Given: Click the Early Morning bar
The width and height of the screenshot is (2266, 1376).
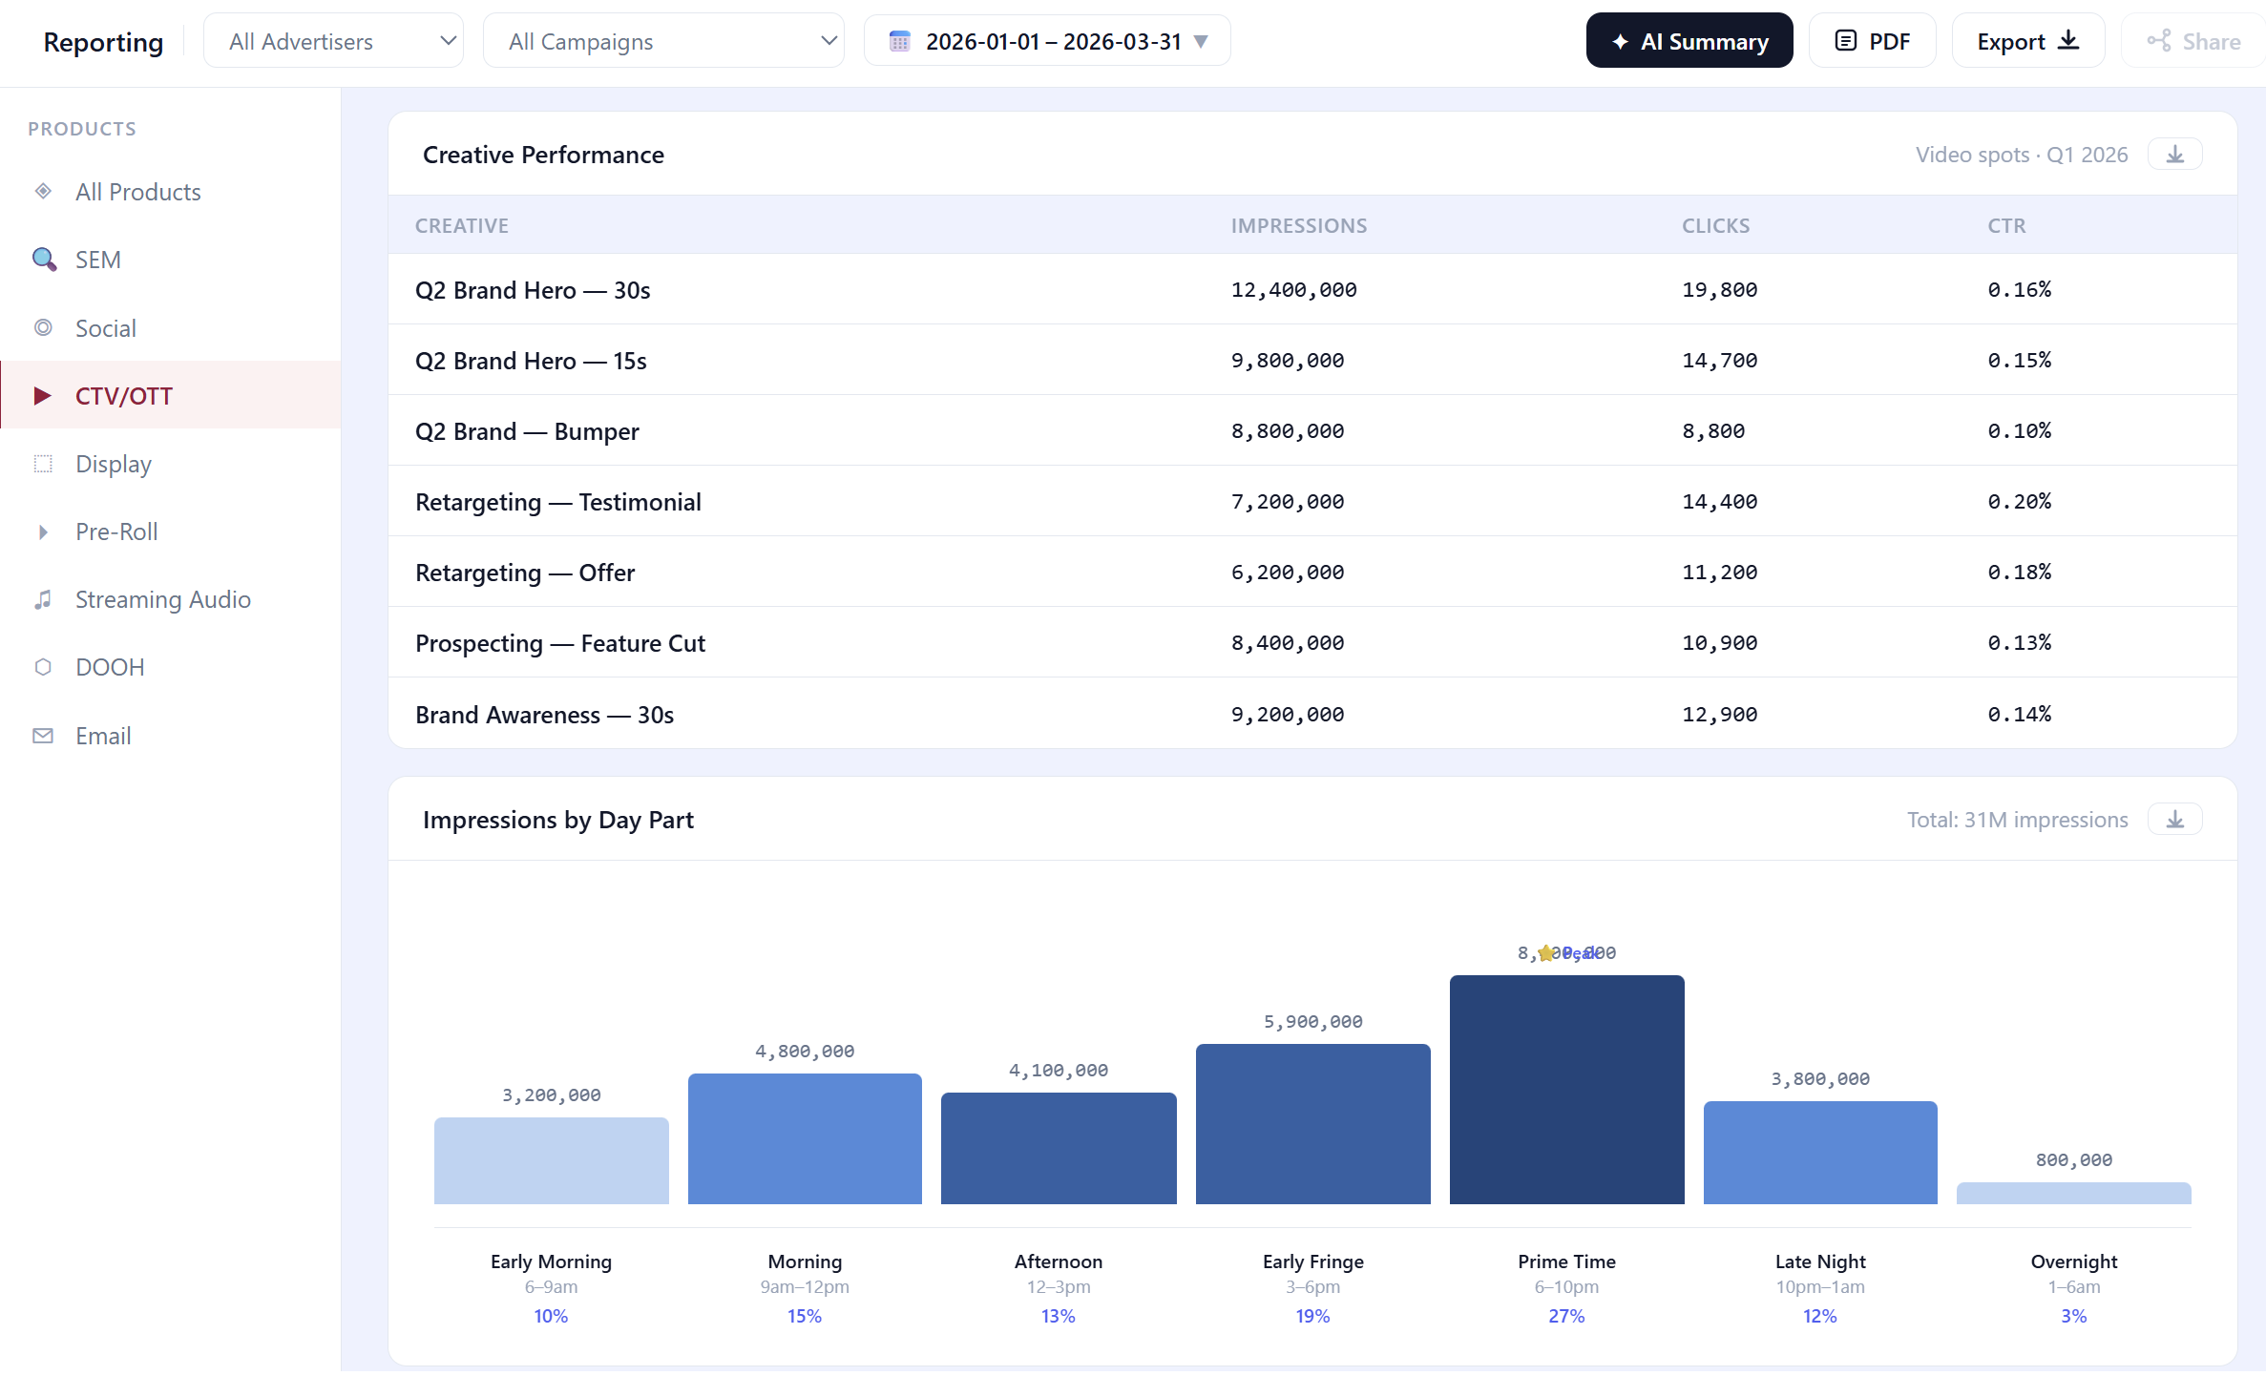Looking at the screenshot, I should pyautogui.click(x=551, y=1160).
